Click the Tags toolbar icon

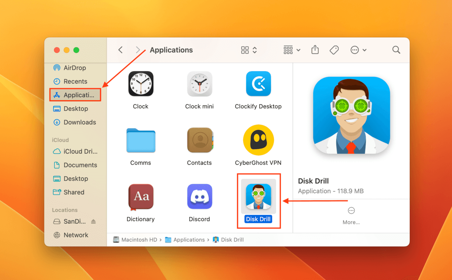tap(334, 50)
